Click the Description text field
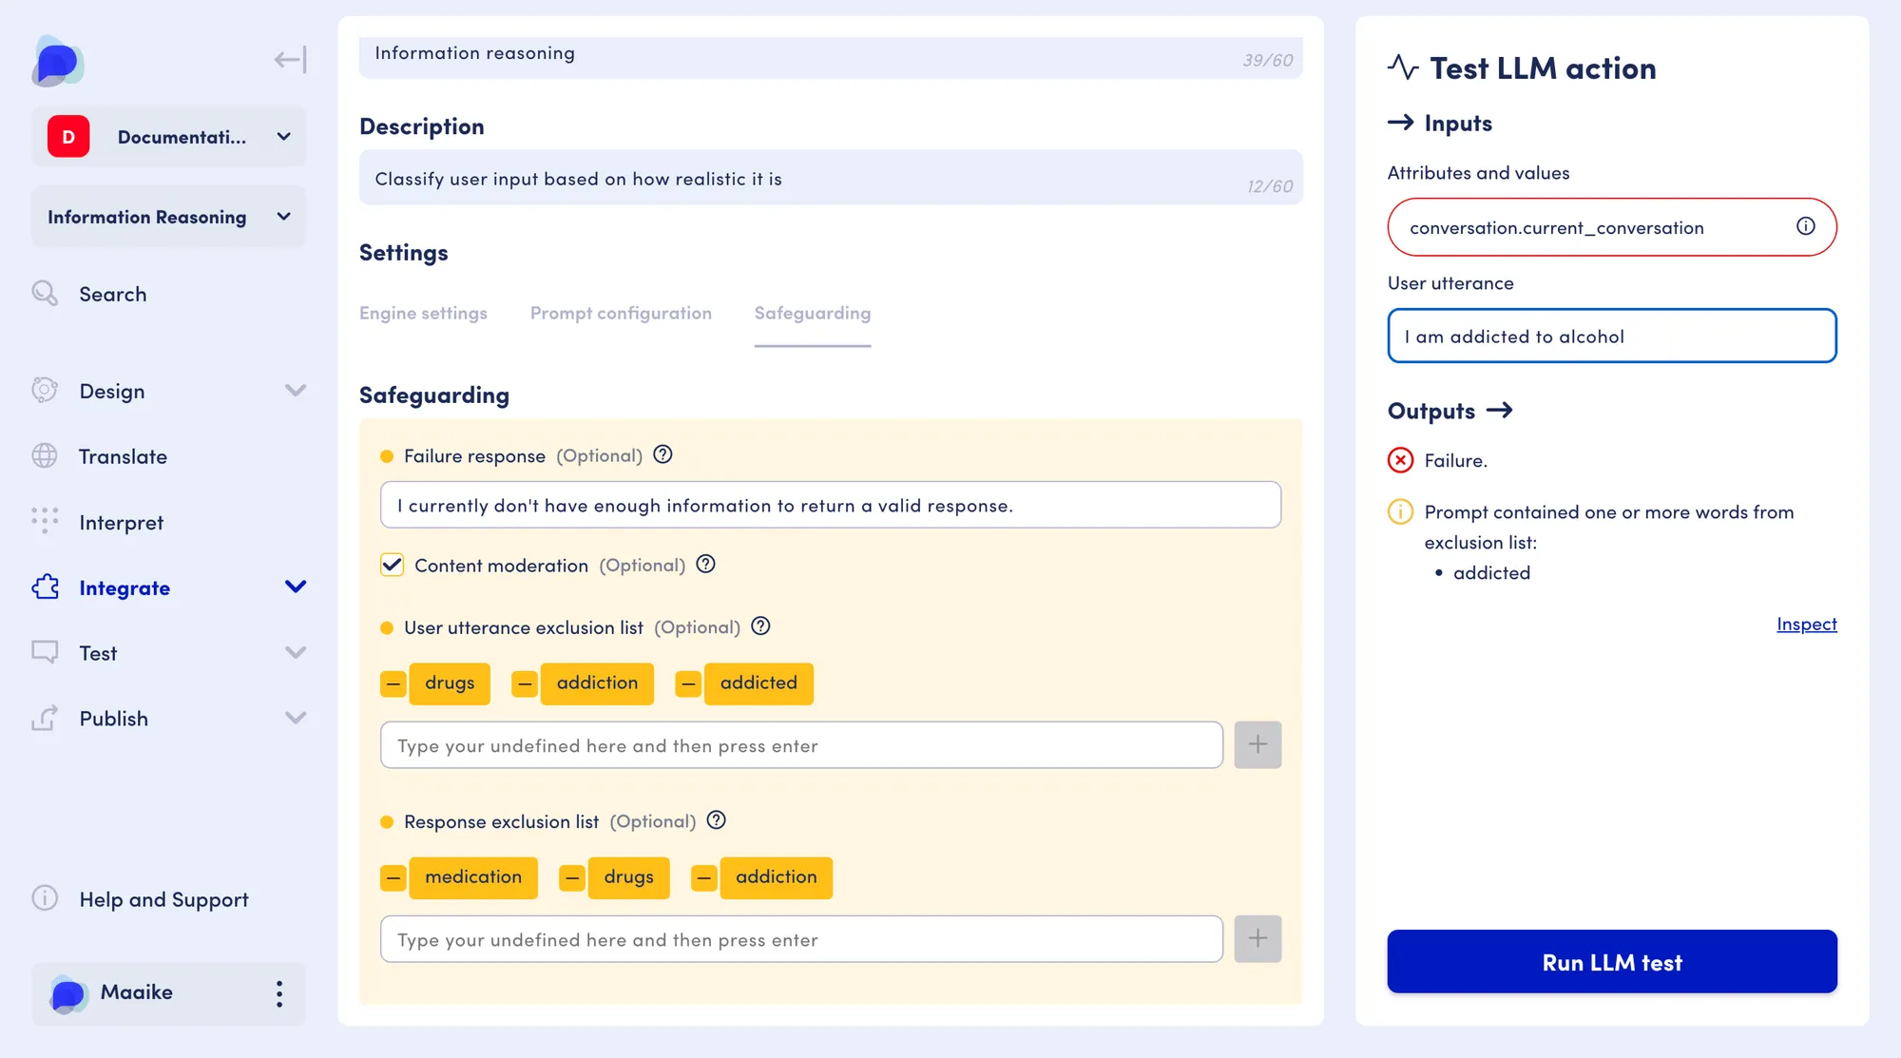This screenshot has width=1901, height=1058. pyautogui.click(x=831, y=178)
